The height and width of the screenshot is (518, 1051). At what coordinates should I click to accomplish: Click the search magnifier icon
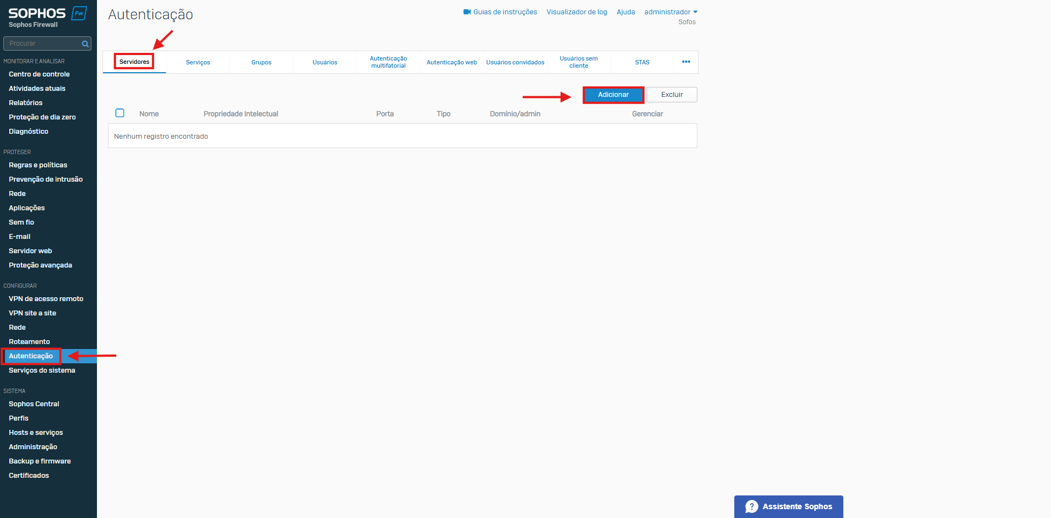(85, 43)
